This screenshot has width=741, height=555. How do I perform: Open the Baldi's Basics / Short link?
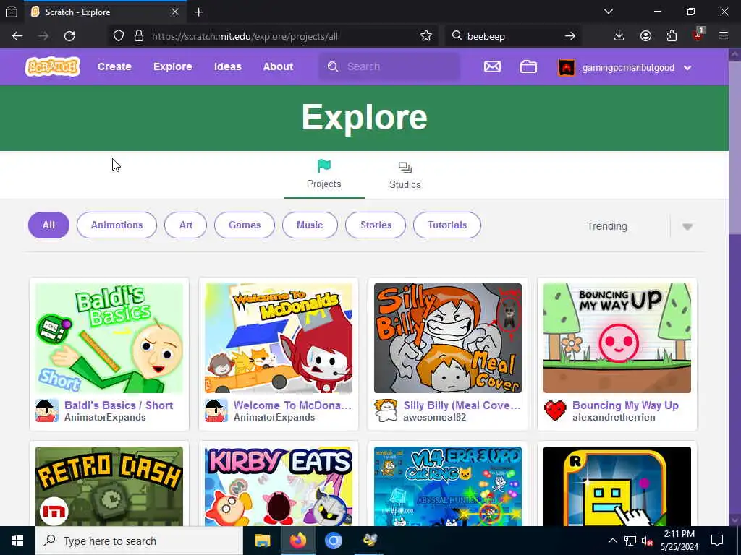[119, 405]
